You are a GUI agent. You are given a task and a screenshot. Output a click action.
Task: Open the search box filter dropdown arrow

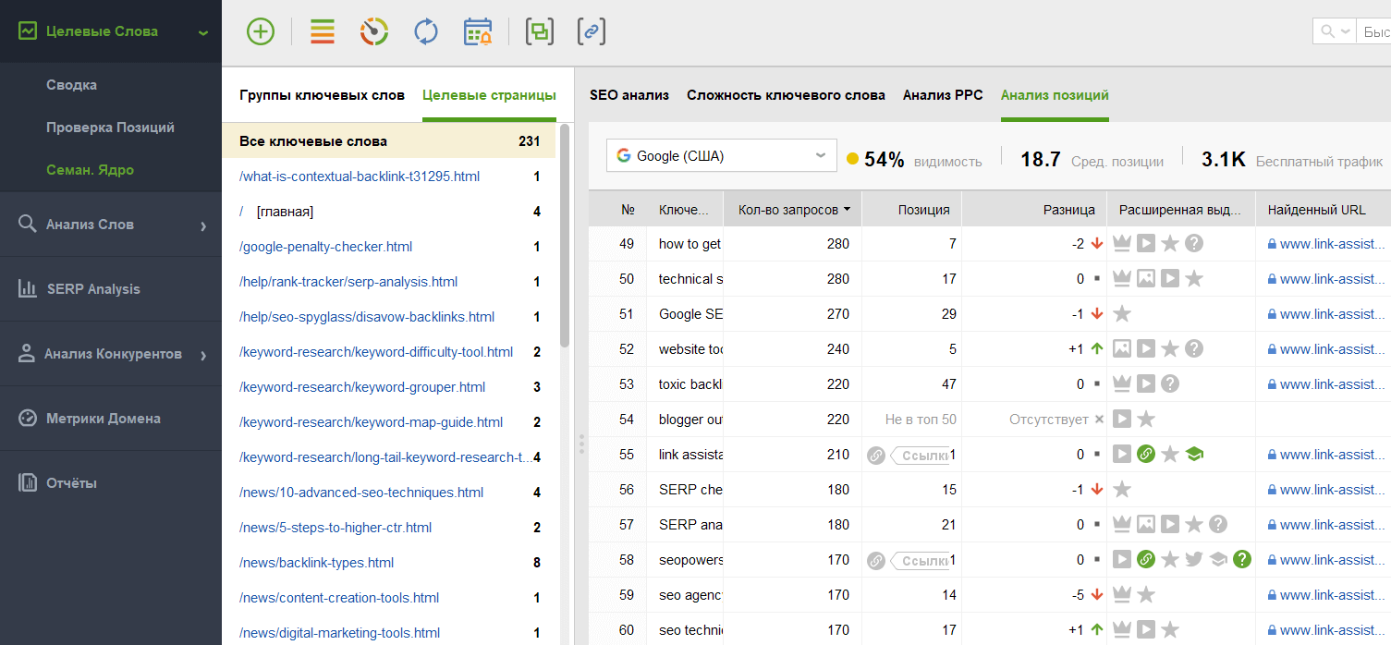click(x=1345, y=31)
